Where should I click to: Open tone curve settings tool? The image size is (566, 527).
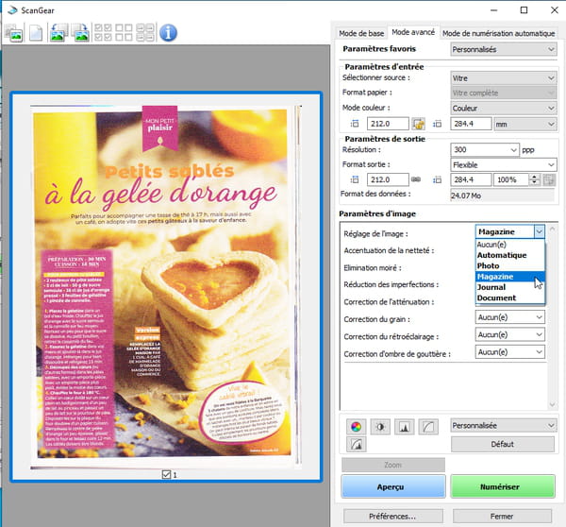coord(428,427)
